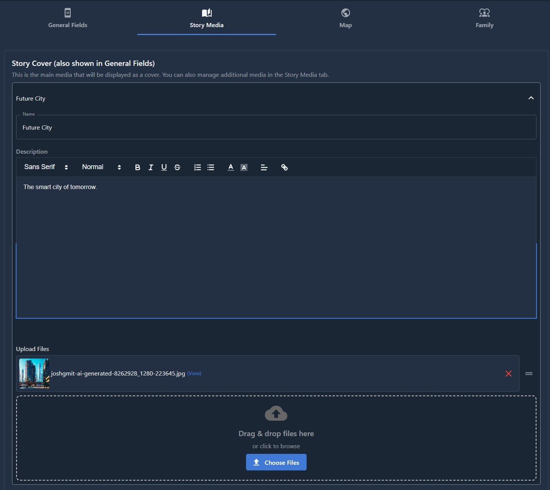Open the text color picker
The width and height of the screenshot is (550, 490).
click(x=231, y=168)
